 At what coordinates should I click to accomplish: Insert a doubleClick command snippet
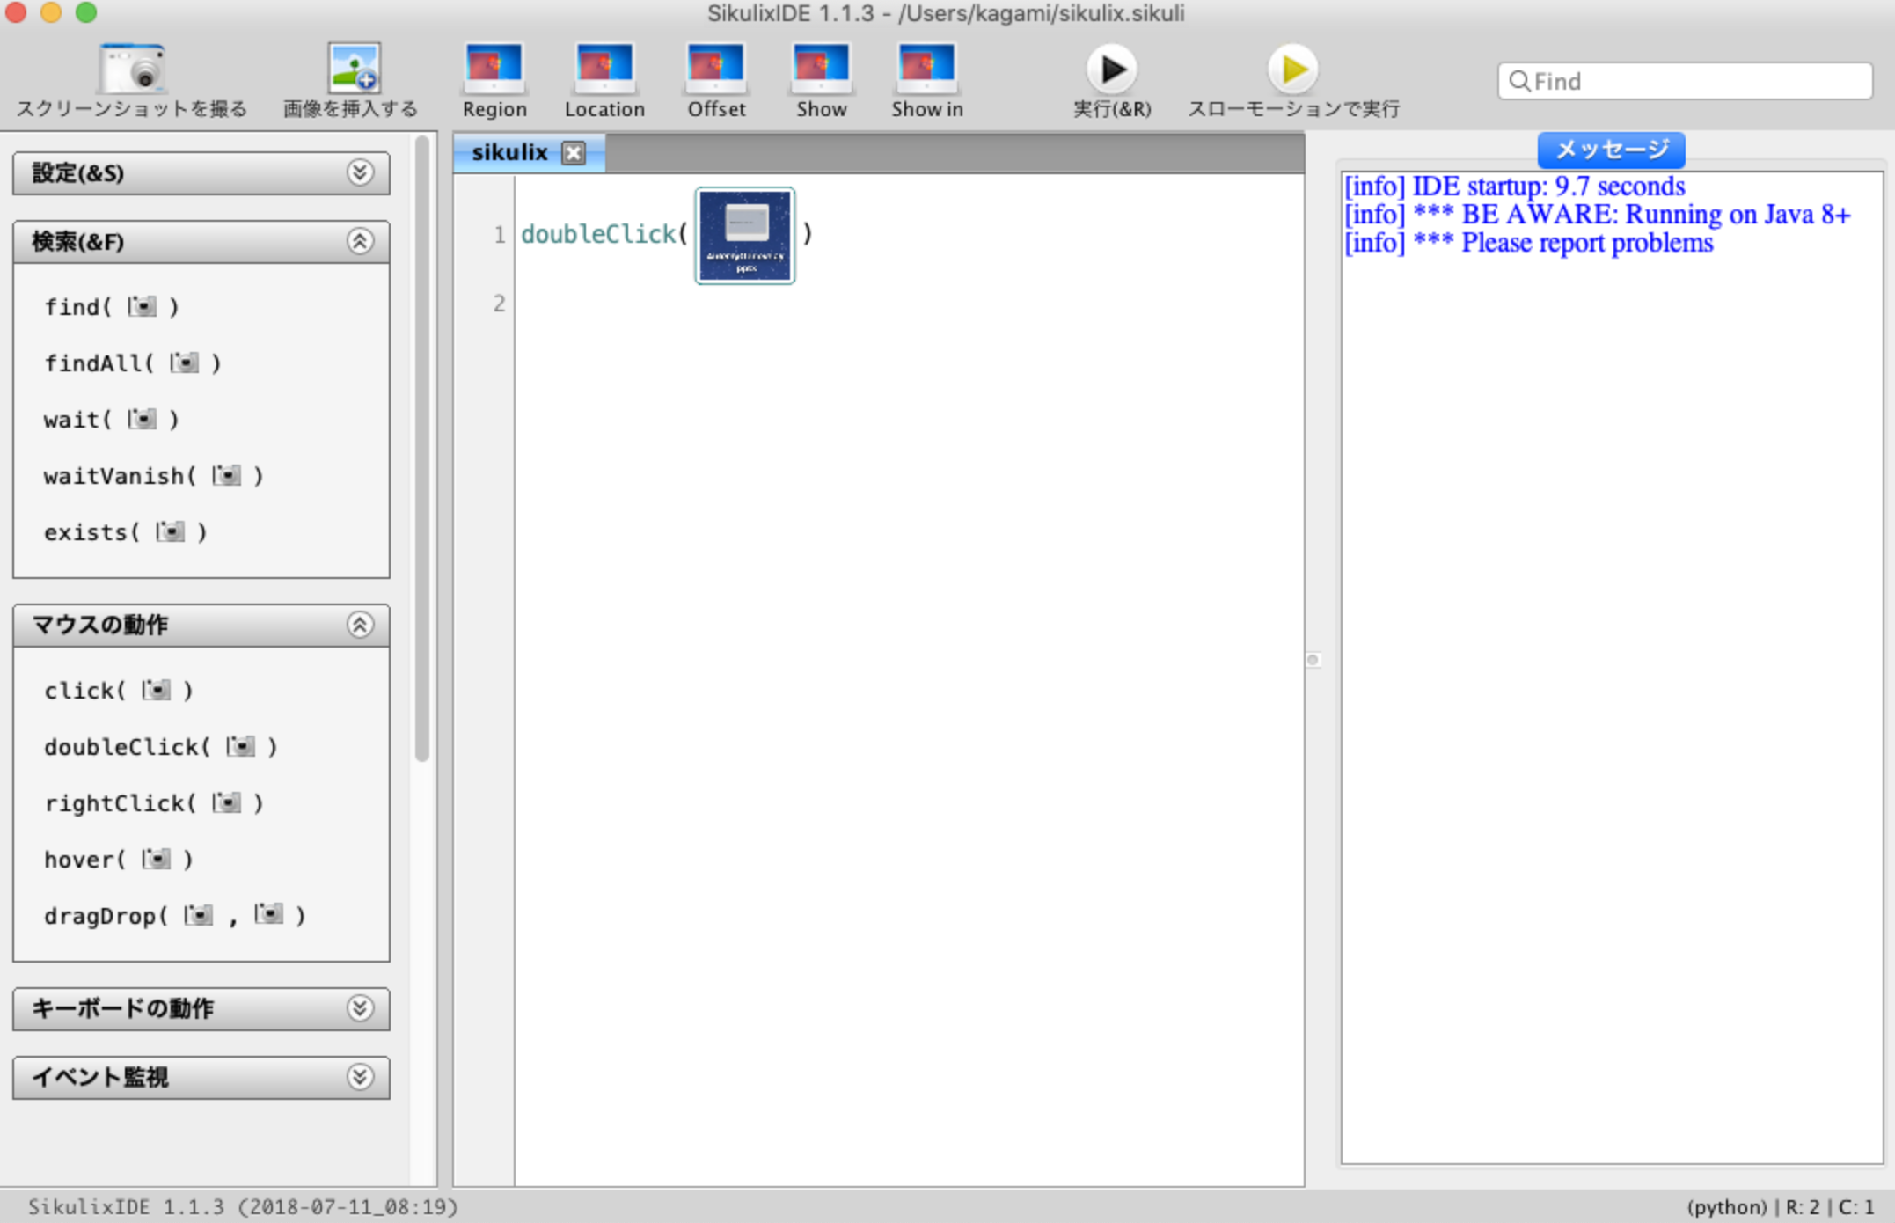point(161,746)
